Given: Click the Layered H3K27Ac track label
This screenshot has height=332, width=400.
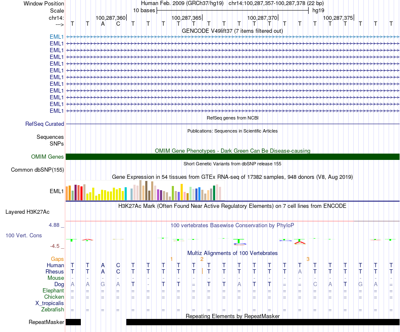Looking at the screenshot, I should (27, 212).
